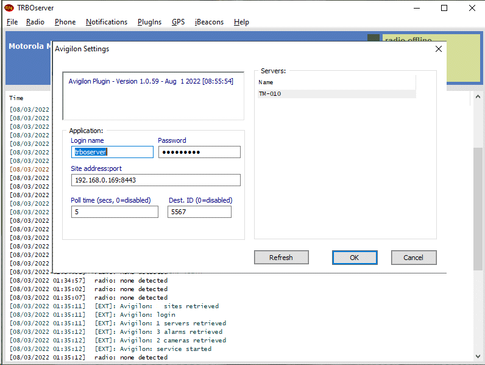485x365 pixels.
Task: Open the PlugIns menu
Action: (149, 22)
